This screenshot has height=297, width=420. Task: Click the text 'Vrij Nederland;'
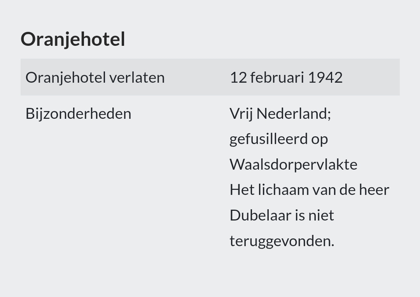point(280,114)
